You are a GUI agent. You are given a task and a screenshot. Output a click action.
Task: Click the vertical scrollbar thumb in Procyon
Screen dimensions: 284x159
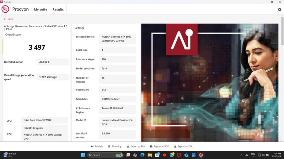(x=282, y=31)
